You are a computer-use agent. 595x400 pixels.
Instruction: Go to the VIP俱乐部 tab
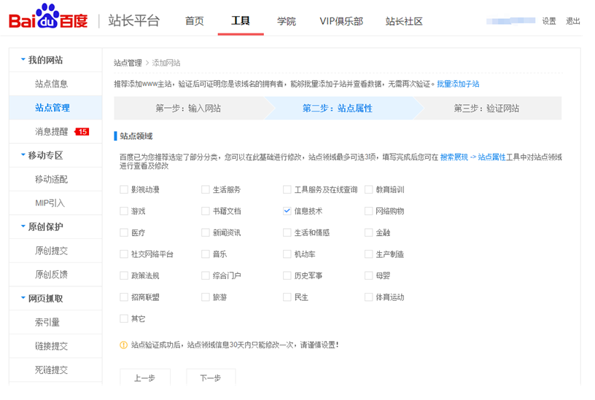tap(341, 21)
